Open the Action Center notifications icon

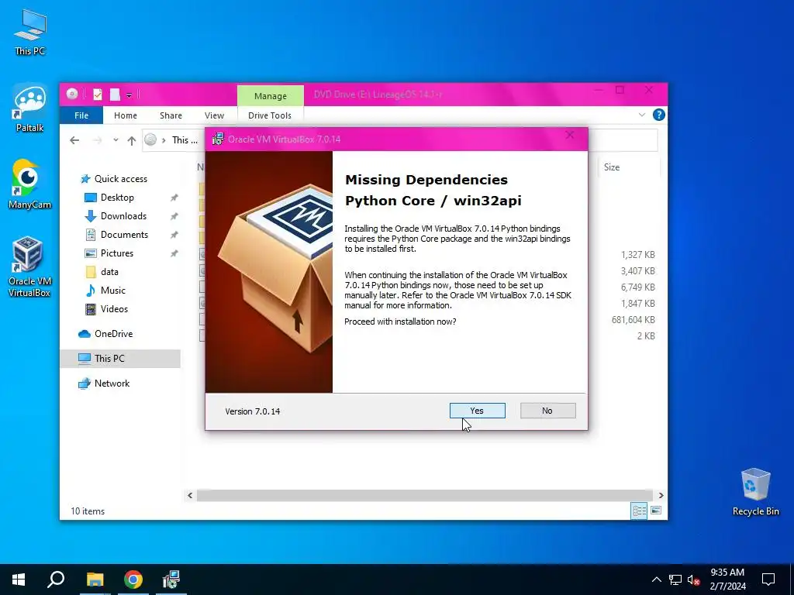click(x=768, y=580)
